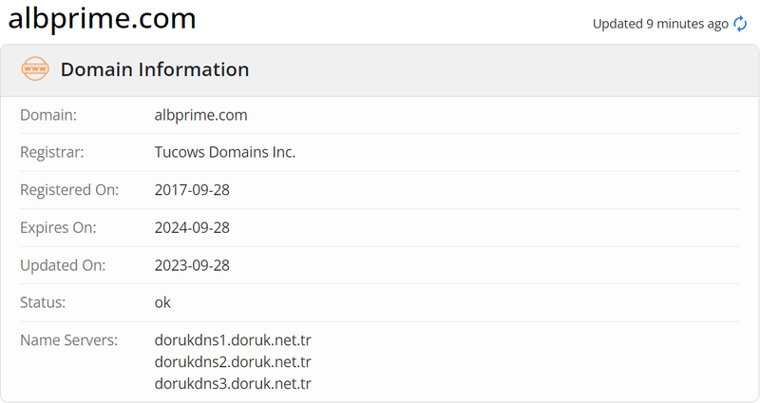Click the 'Status:' label

(x=43, y=302)
